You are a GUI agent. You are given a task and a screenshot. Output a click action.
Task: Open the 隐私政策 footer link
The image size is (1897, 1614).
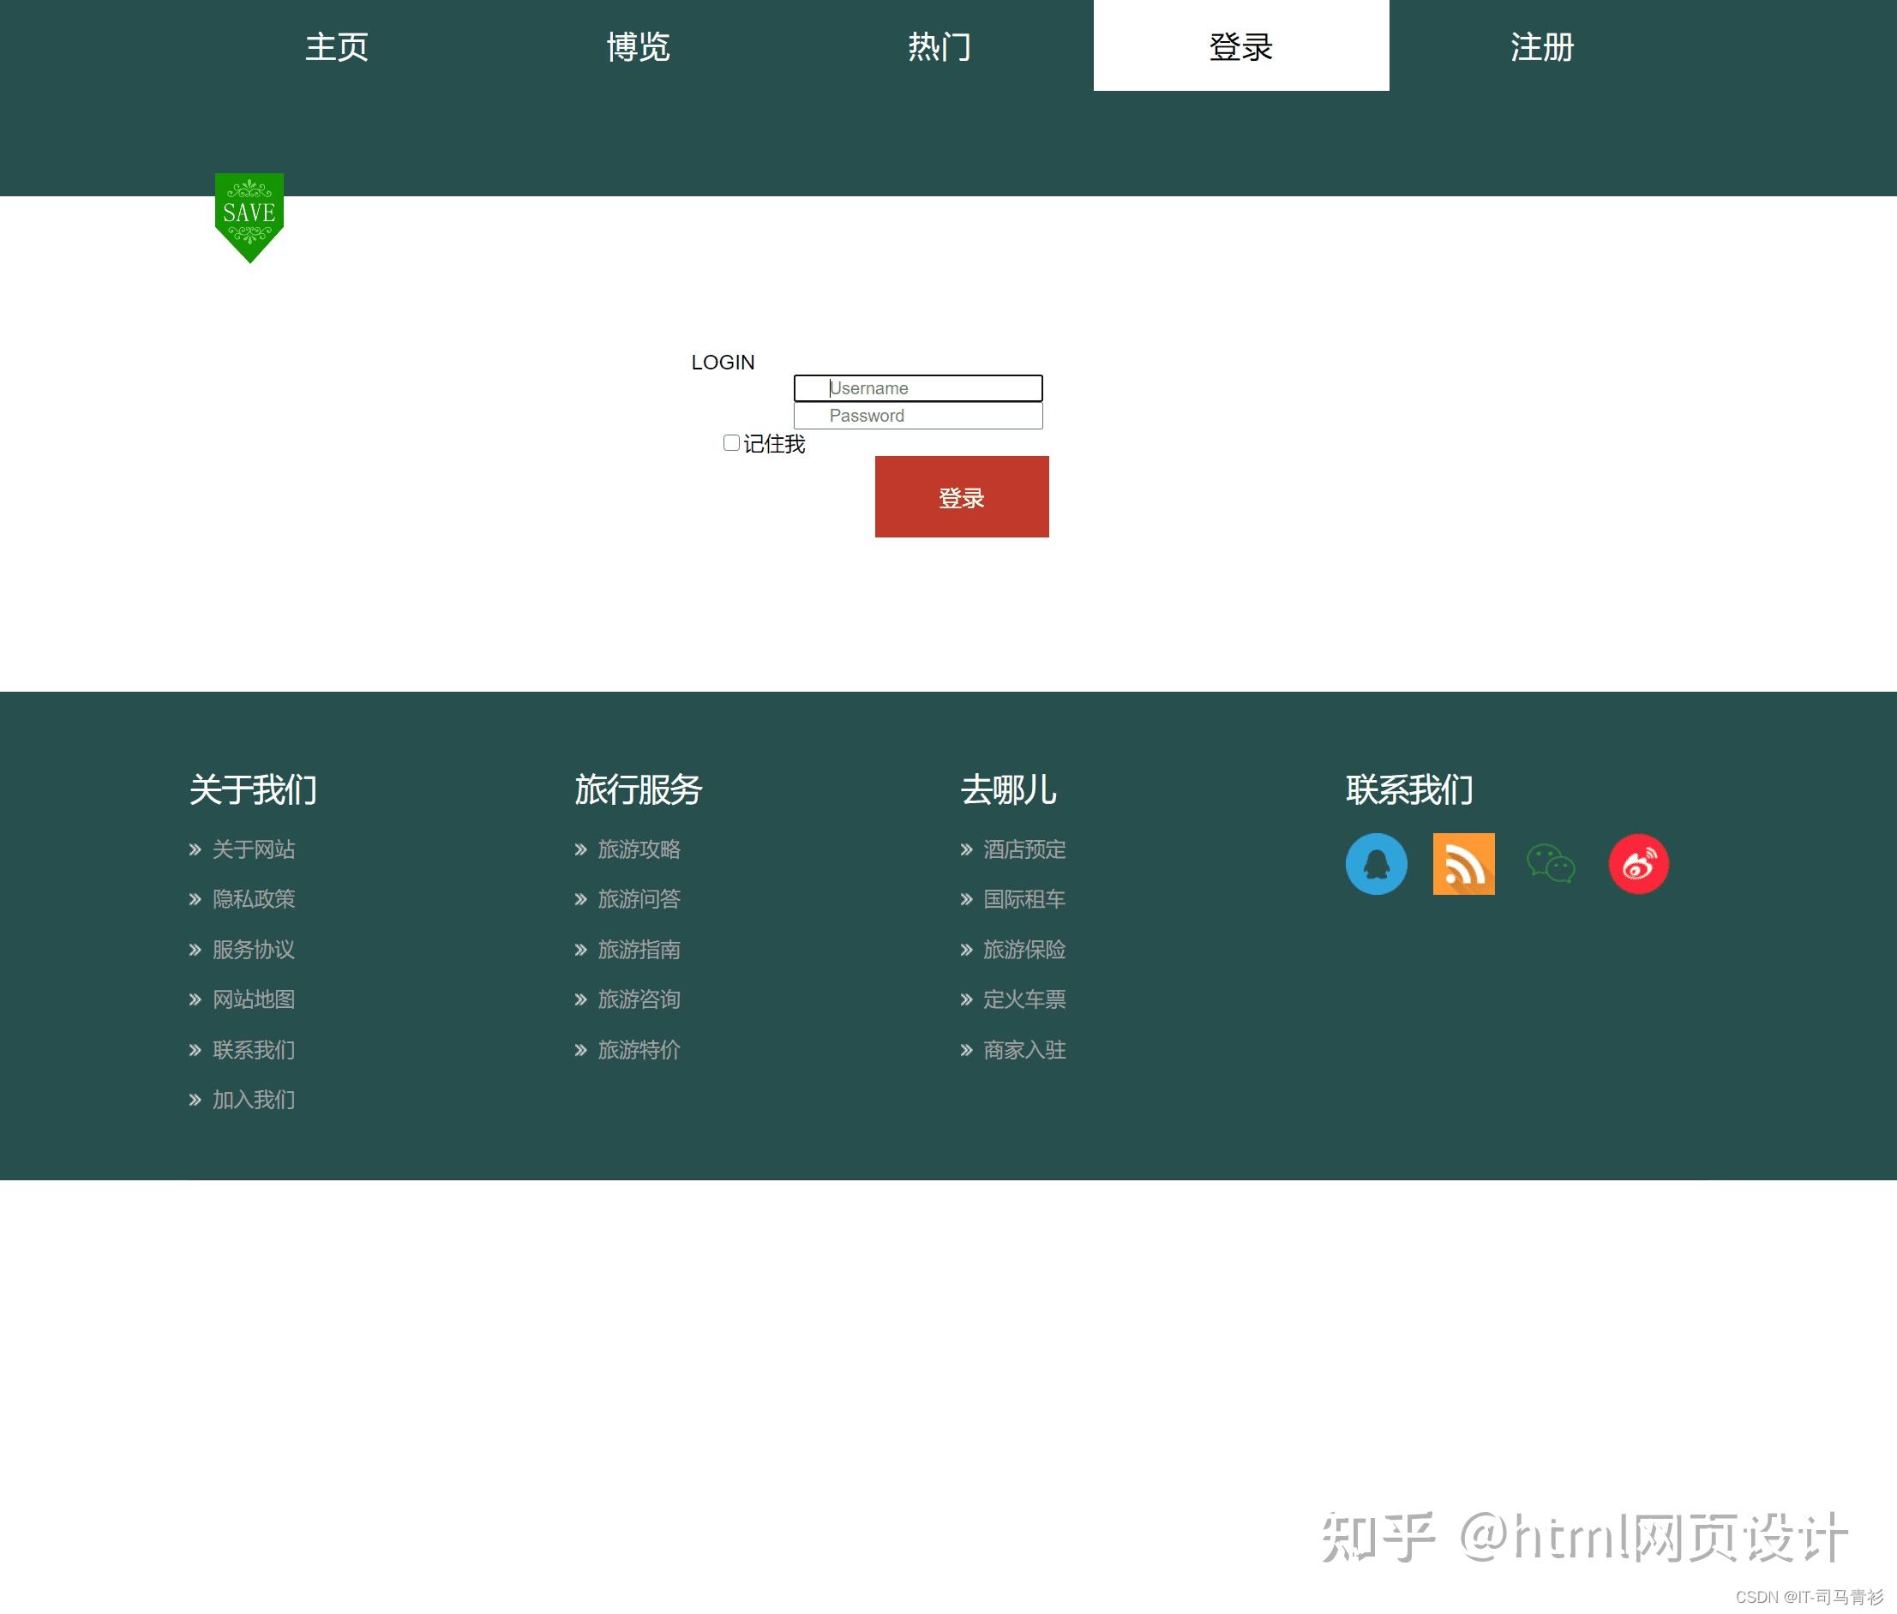[x=254, y=899]
